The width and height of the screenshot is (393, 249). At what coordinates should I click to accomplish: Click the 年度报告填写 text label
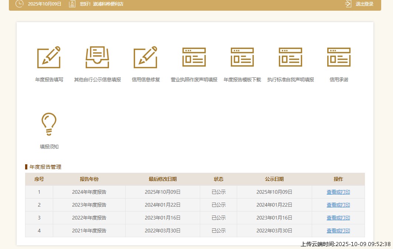point(49,80)
